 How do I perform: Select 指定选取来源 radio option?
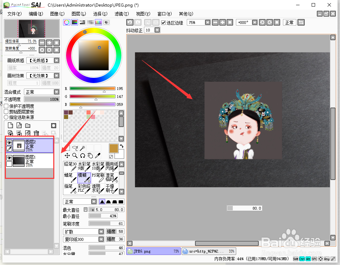pyautogui.click(x=6, y=117)
